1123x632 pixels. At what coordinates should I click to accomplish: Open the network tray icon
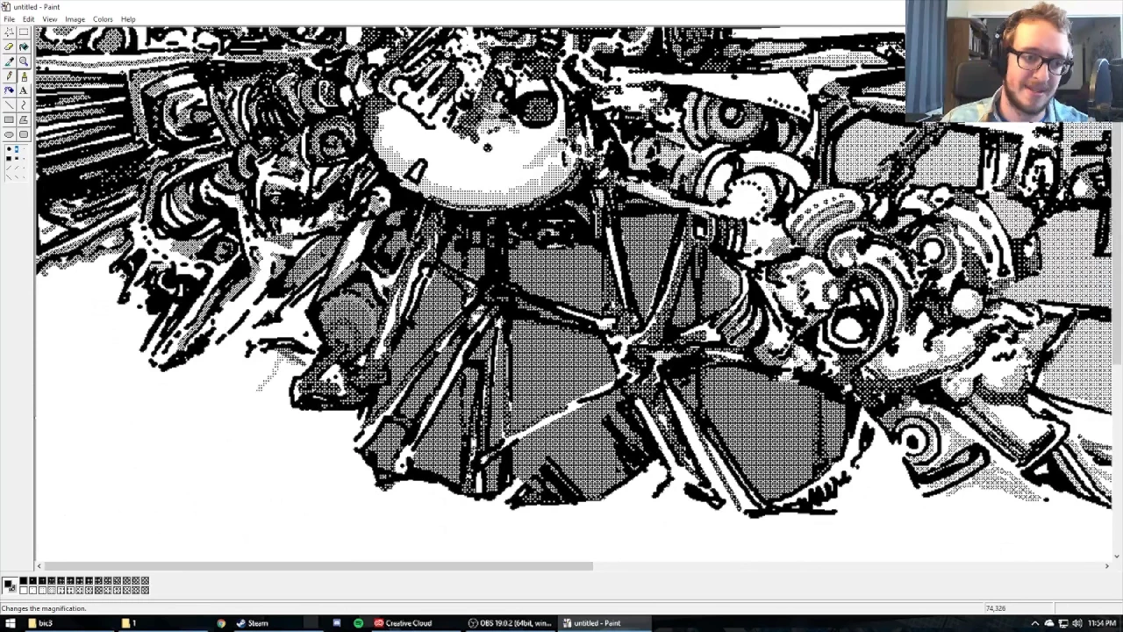point(1062,623)
